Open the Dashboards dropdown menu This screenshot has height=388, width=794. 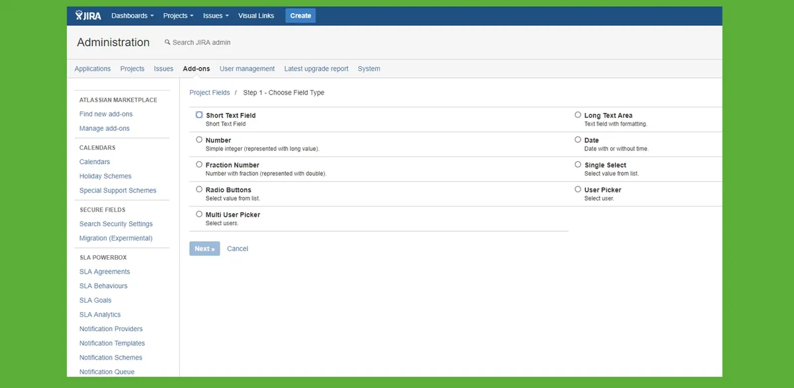click(x=132, y=16)
